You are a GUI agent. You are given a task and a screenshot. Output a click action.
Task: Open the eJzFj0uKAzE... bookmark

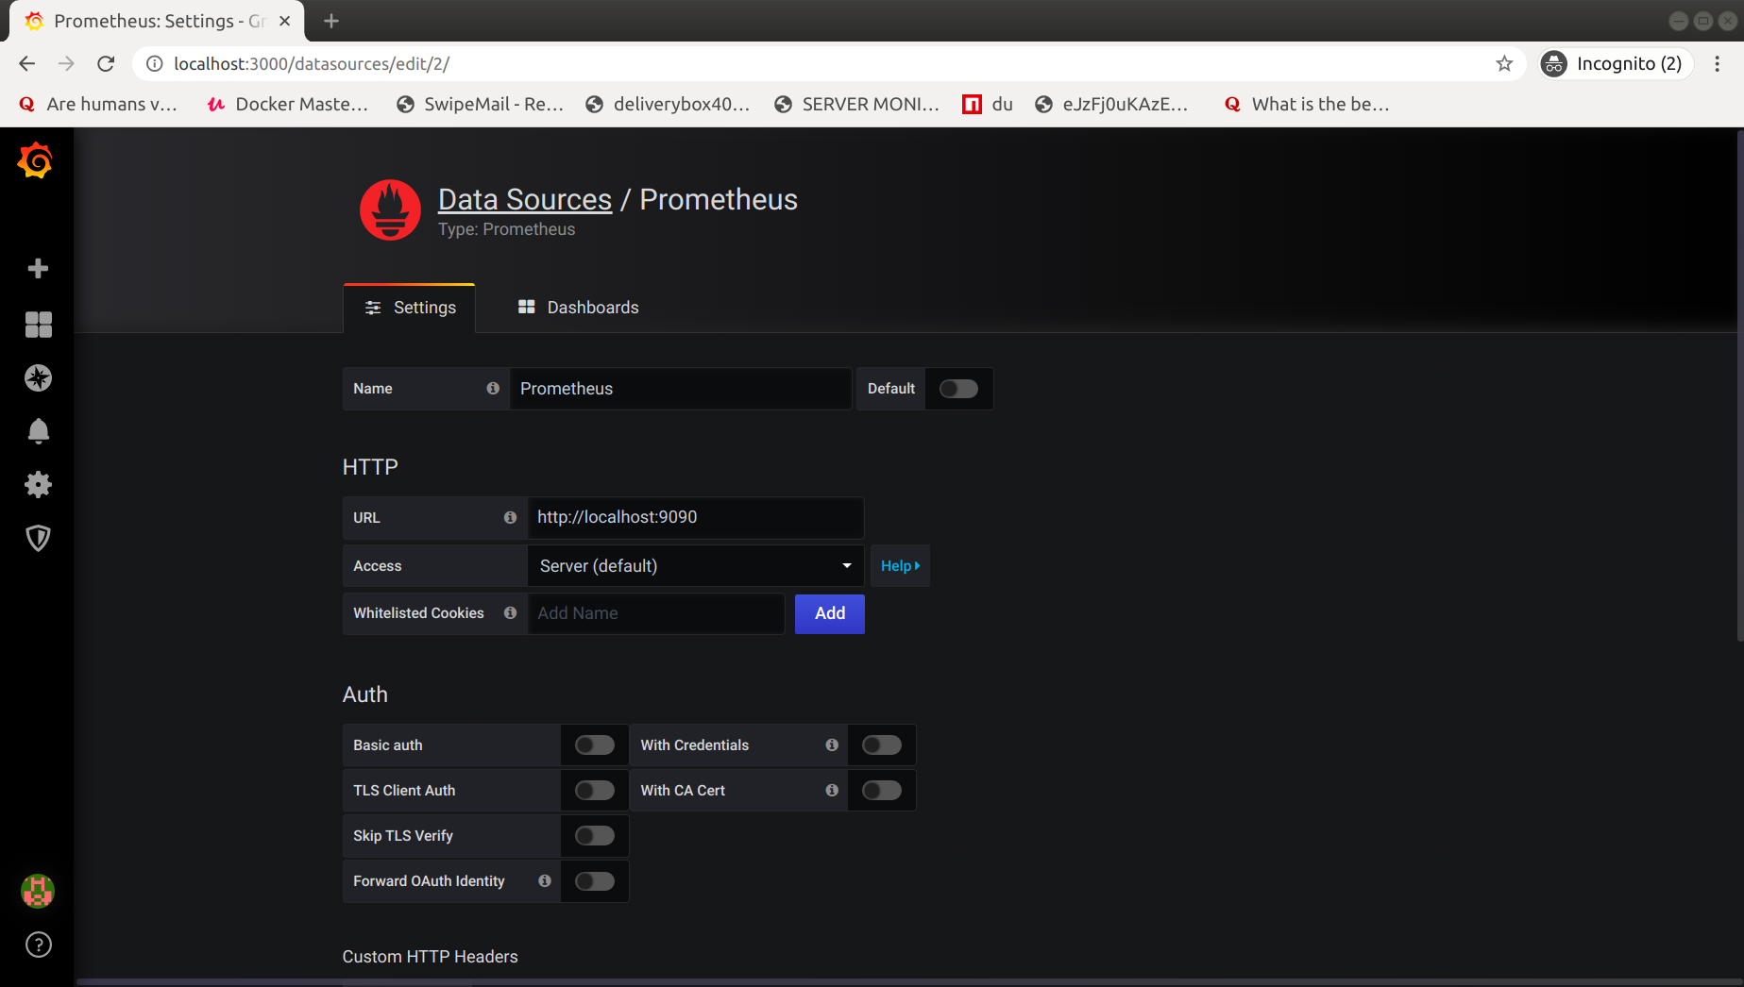1111,104
